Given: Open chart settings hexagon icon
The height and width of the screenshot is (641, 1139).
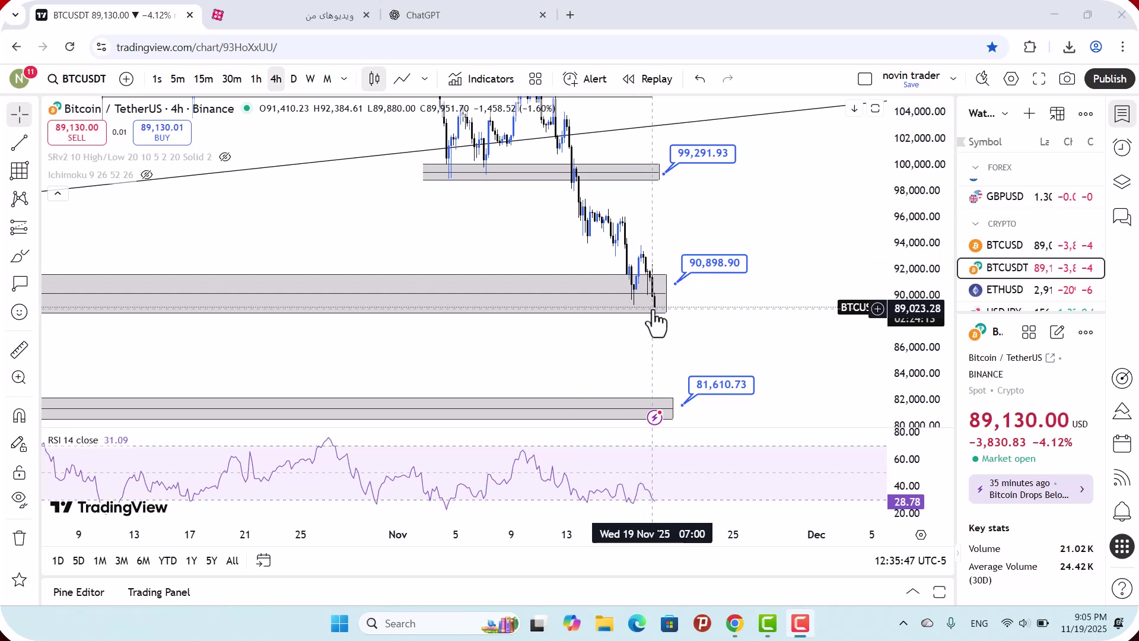Looking at the screenshot, I should [1011, 79].
